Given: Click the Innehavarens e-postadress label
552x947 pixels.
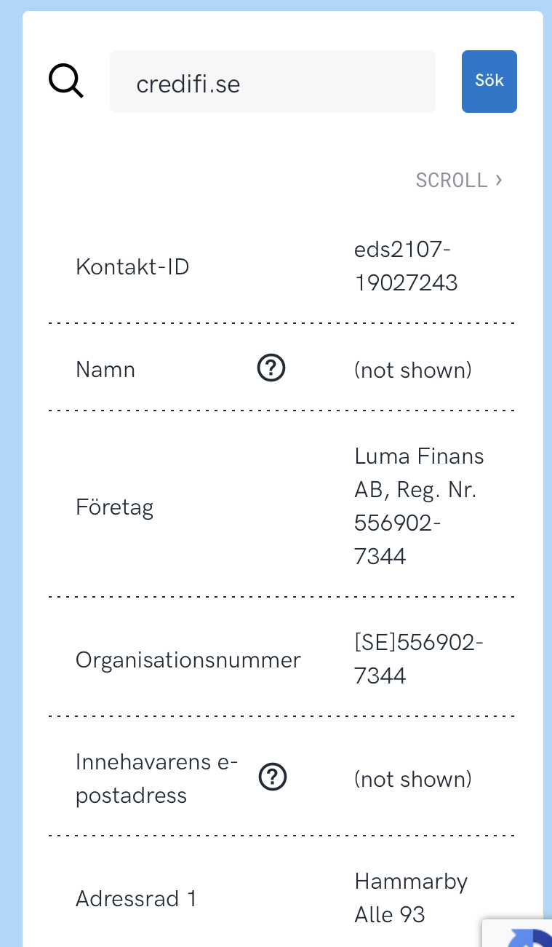Looking at the screenshot, I should tap(156, 778).
